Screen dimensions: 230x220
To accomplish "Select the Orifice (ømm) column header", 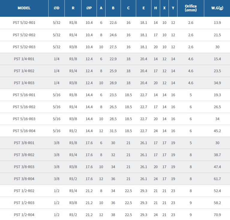I will (x=191, y=8).
